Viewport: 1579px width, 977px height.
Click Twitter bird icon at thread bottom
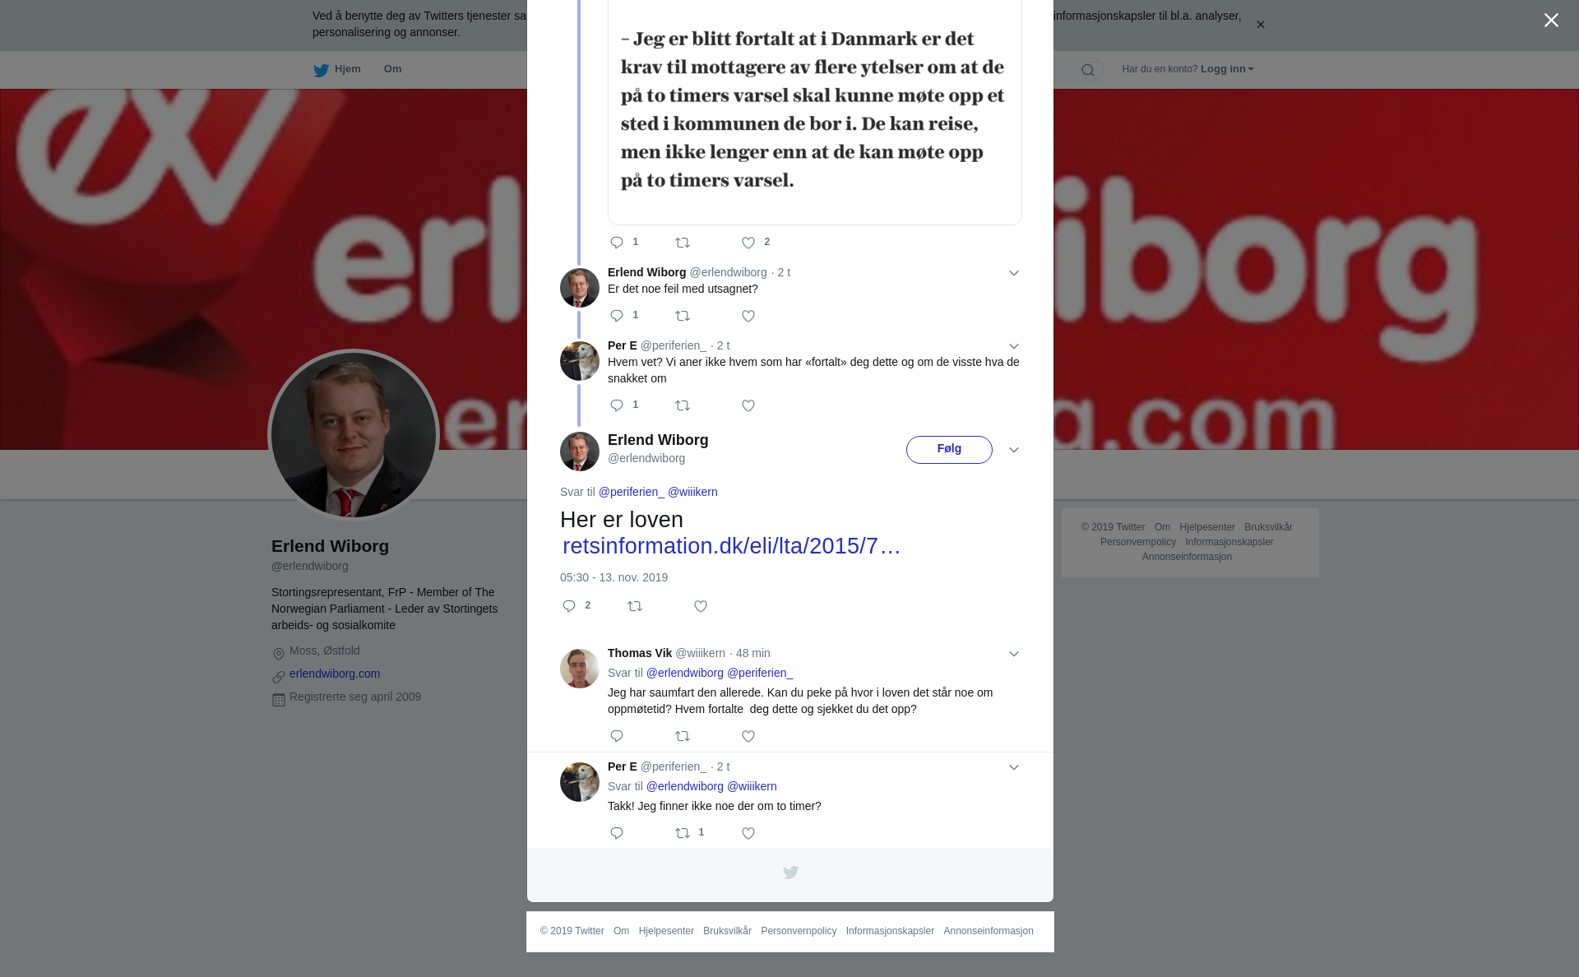[790, 873]
